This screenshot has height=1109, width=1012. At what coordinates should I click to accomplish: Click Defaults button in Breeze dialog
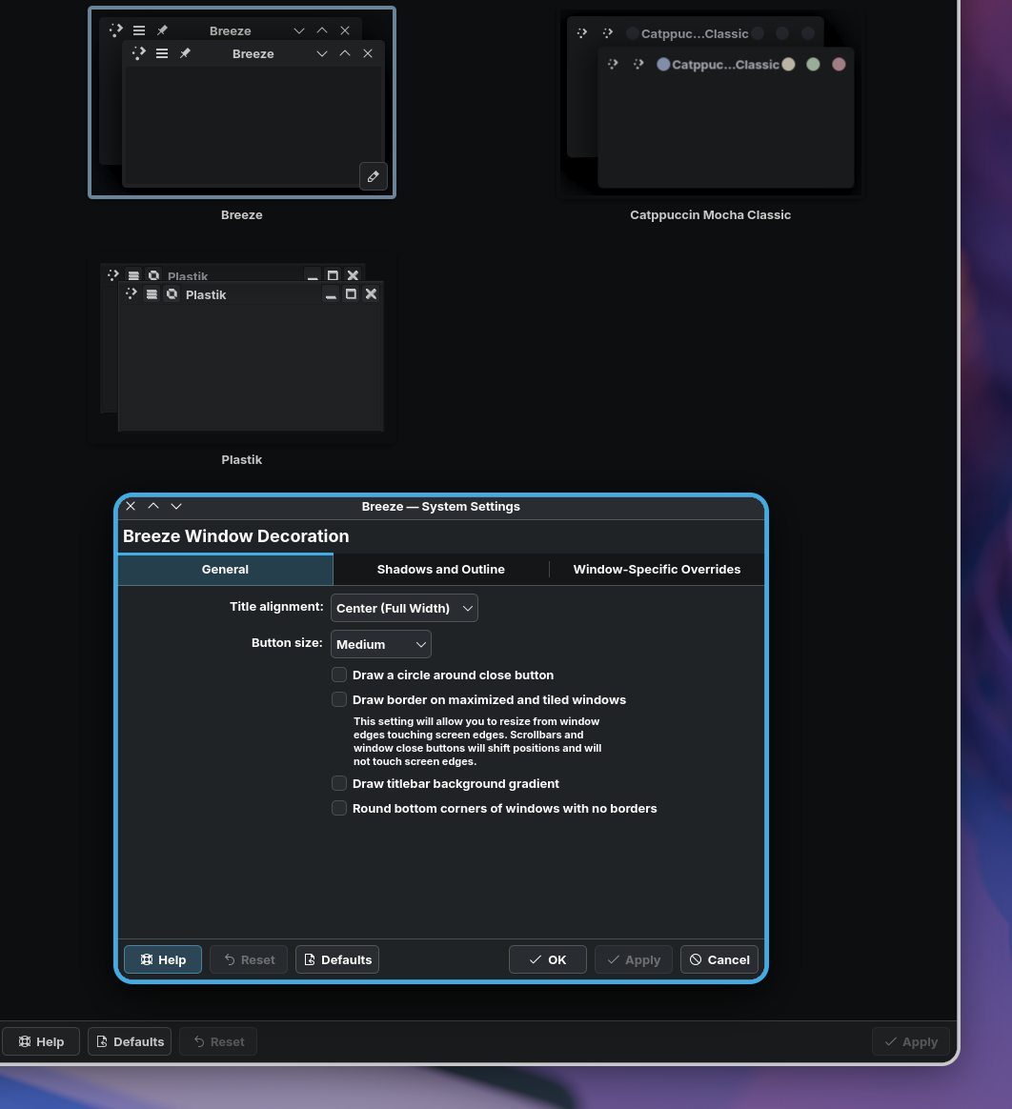click(337, 959)
